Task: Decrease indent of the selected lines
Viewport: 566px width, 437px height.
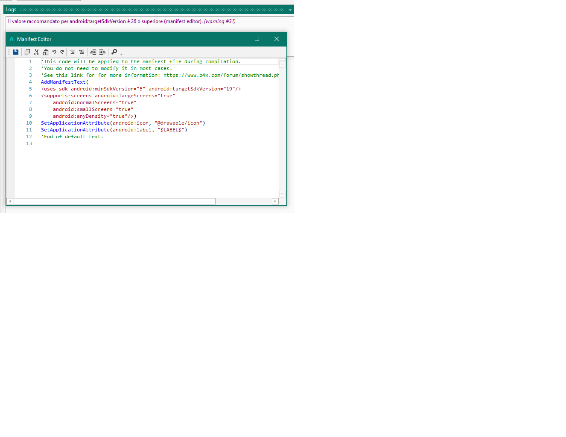Action: click(93, 52)
